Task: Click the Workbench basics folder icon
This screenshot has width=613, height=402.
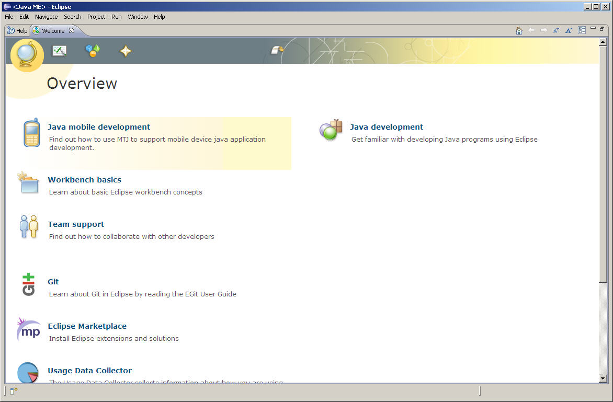Action: point(28,182)
